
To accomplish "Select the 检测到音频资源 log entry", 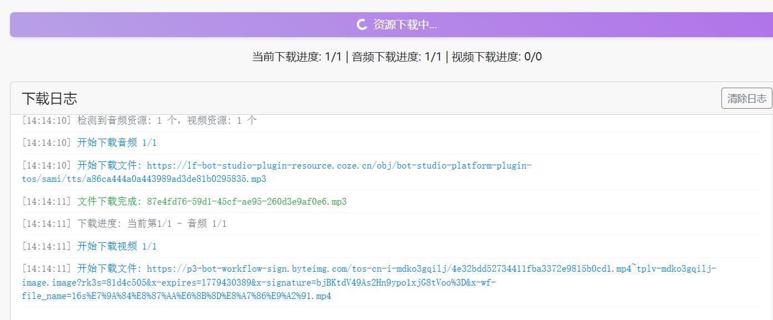I will pos(166,120).
